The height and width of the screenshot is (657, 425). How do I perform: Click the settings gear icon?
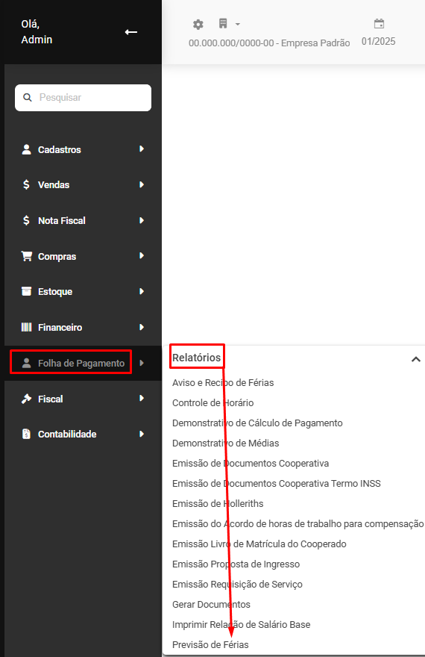198,25
